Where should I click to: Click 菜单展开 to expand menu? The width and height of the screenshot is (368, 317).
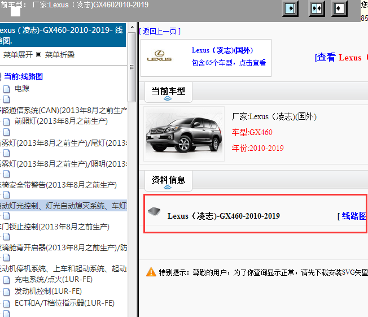[x=18, y=55]
